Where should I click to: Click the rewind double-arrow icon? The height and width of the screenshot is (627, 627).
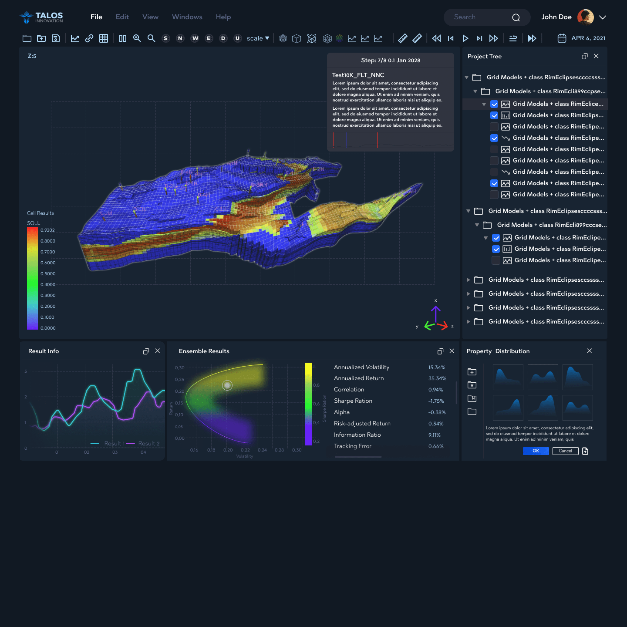(x=436, y=38)
